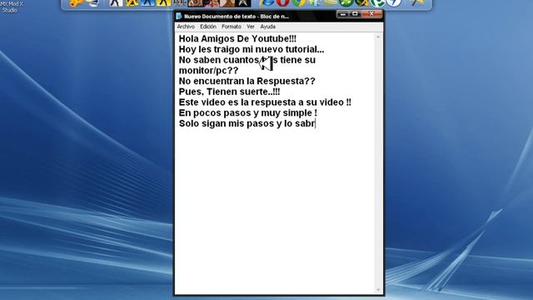Maximize the Bloc de notas window
Screen dimensions: 533x300
(355, 14)
